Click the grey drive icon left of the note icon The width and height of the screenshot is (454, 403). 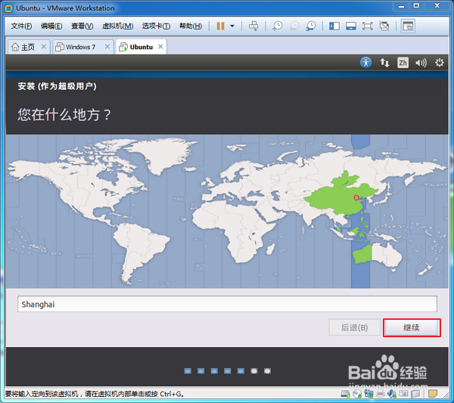point(415,394)
